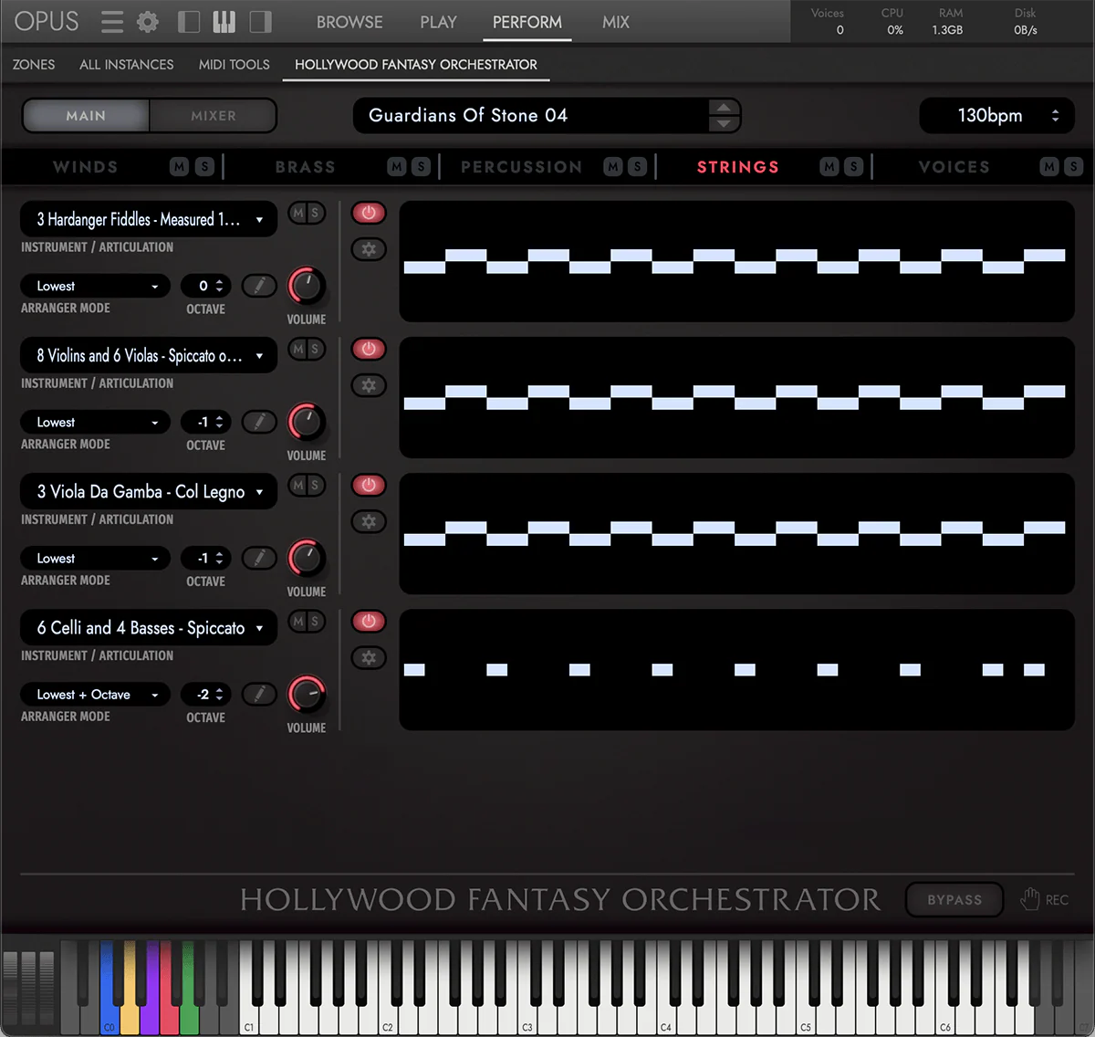The width and height of the screenshot is (1095, 1037).
Task: Toggle the right panel view icon
Action: coord(261,21)
